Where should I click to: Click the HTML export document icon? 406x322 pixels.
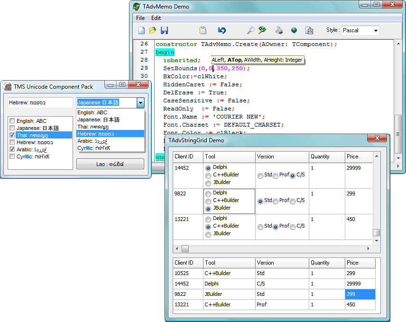[x=309, y=30]
